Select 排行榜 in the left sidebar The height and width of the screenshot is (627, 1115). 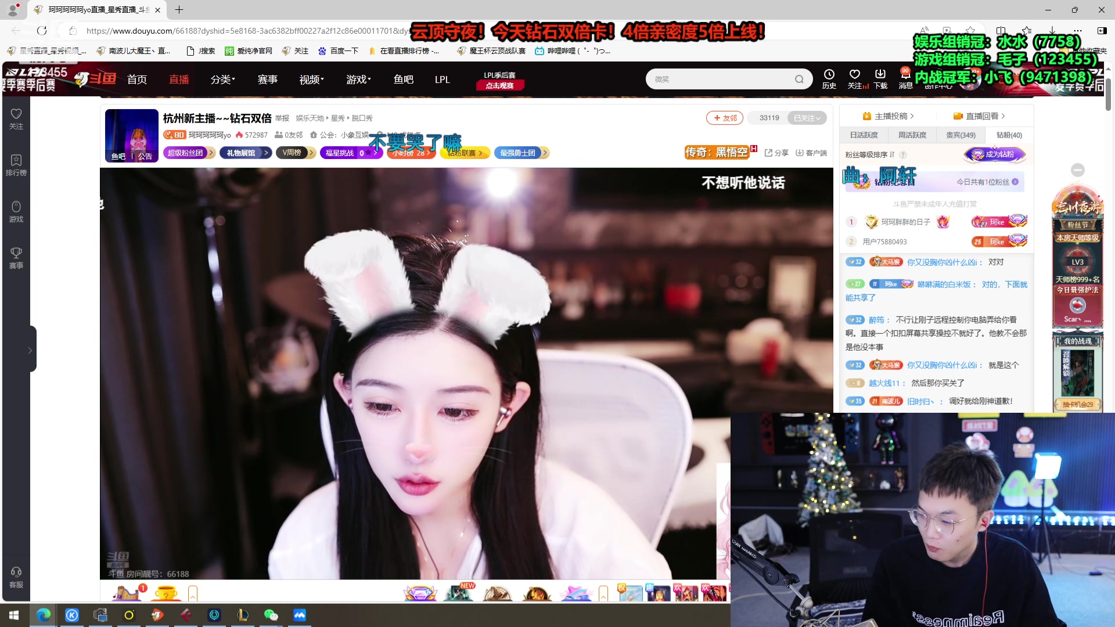tap(16, 164)
